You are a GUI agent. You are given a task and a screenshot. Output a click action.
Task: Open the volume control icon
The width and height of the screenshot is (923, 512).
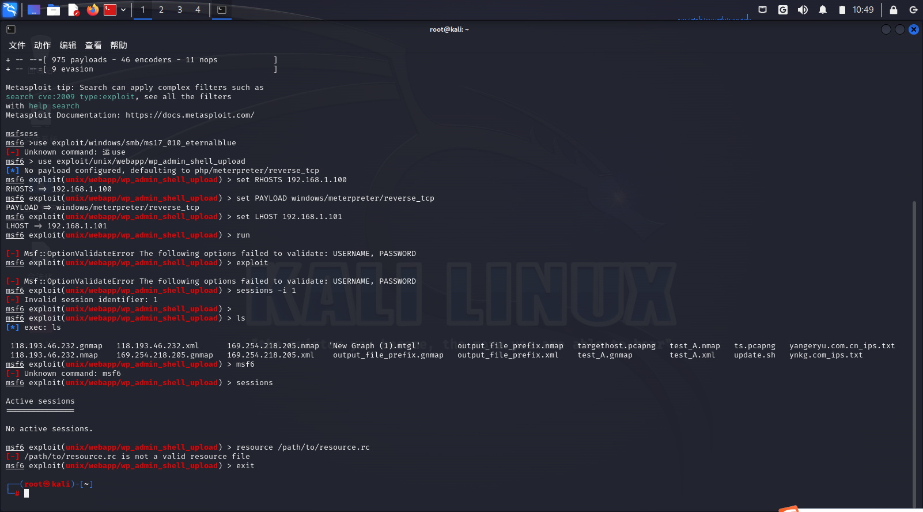[x=803, y=10]
